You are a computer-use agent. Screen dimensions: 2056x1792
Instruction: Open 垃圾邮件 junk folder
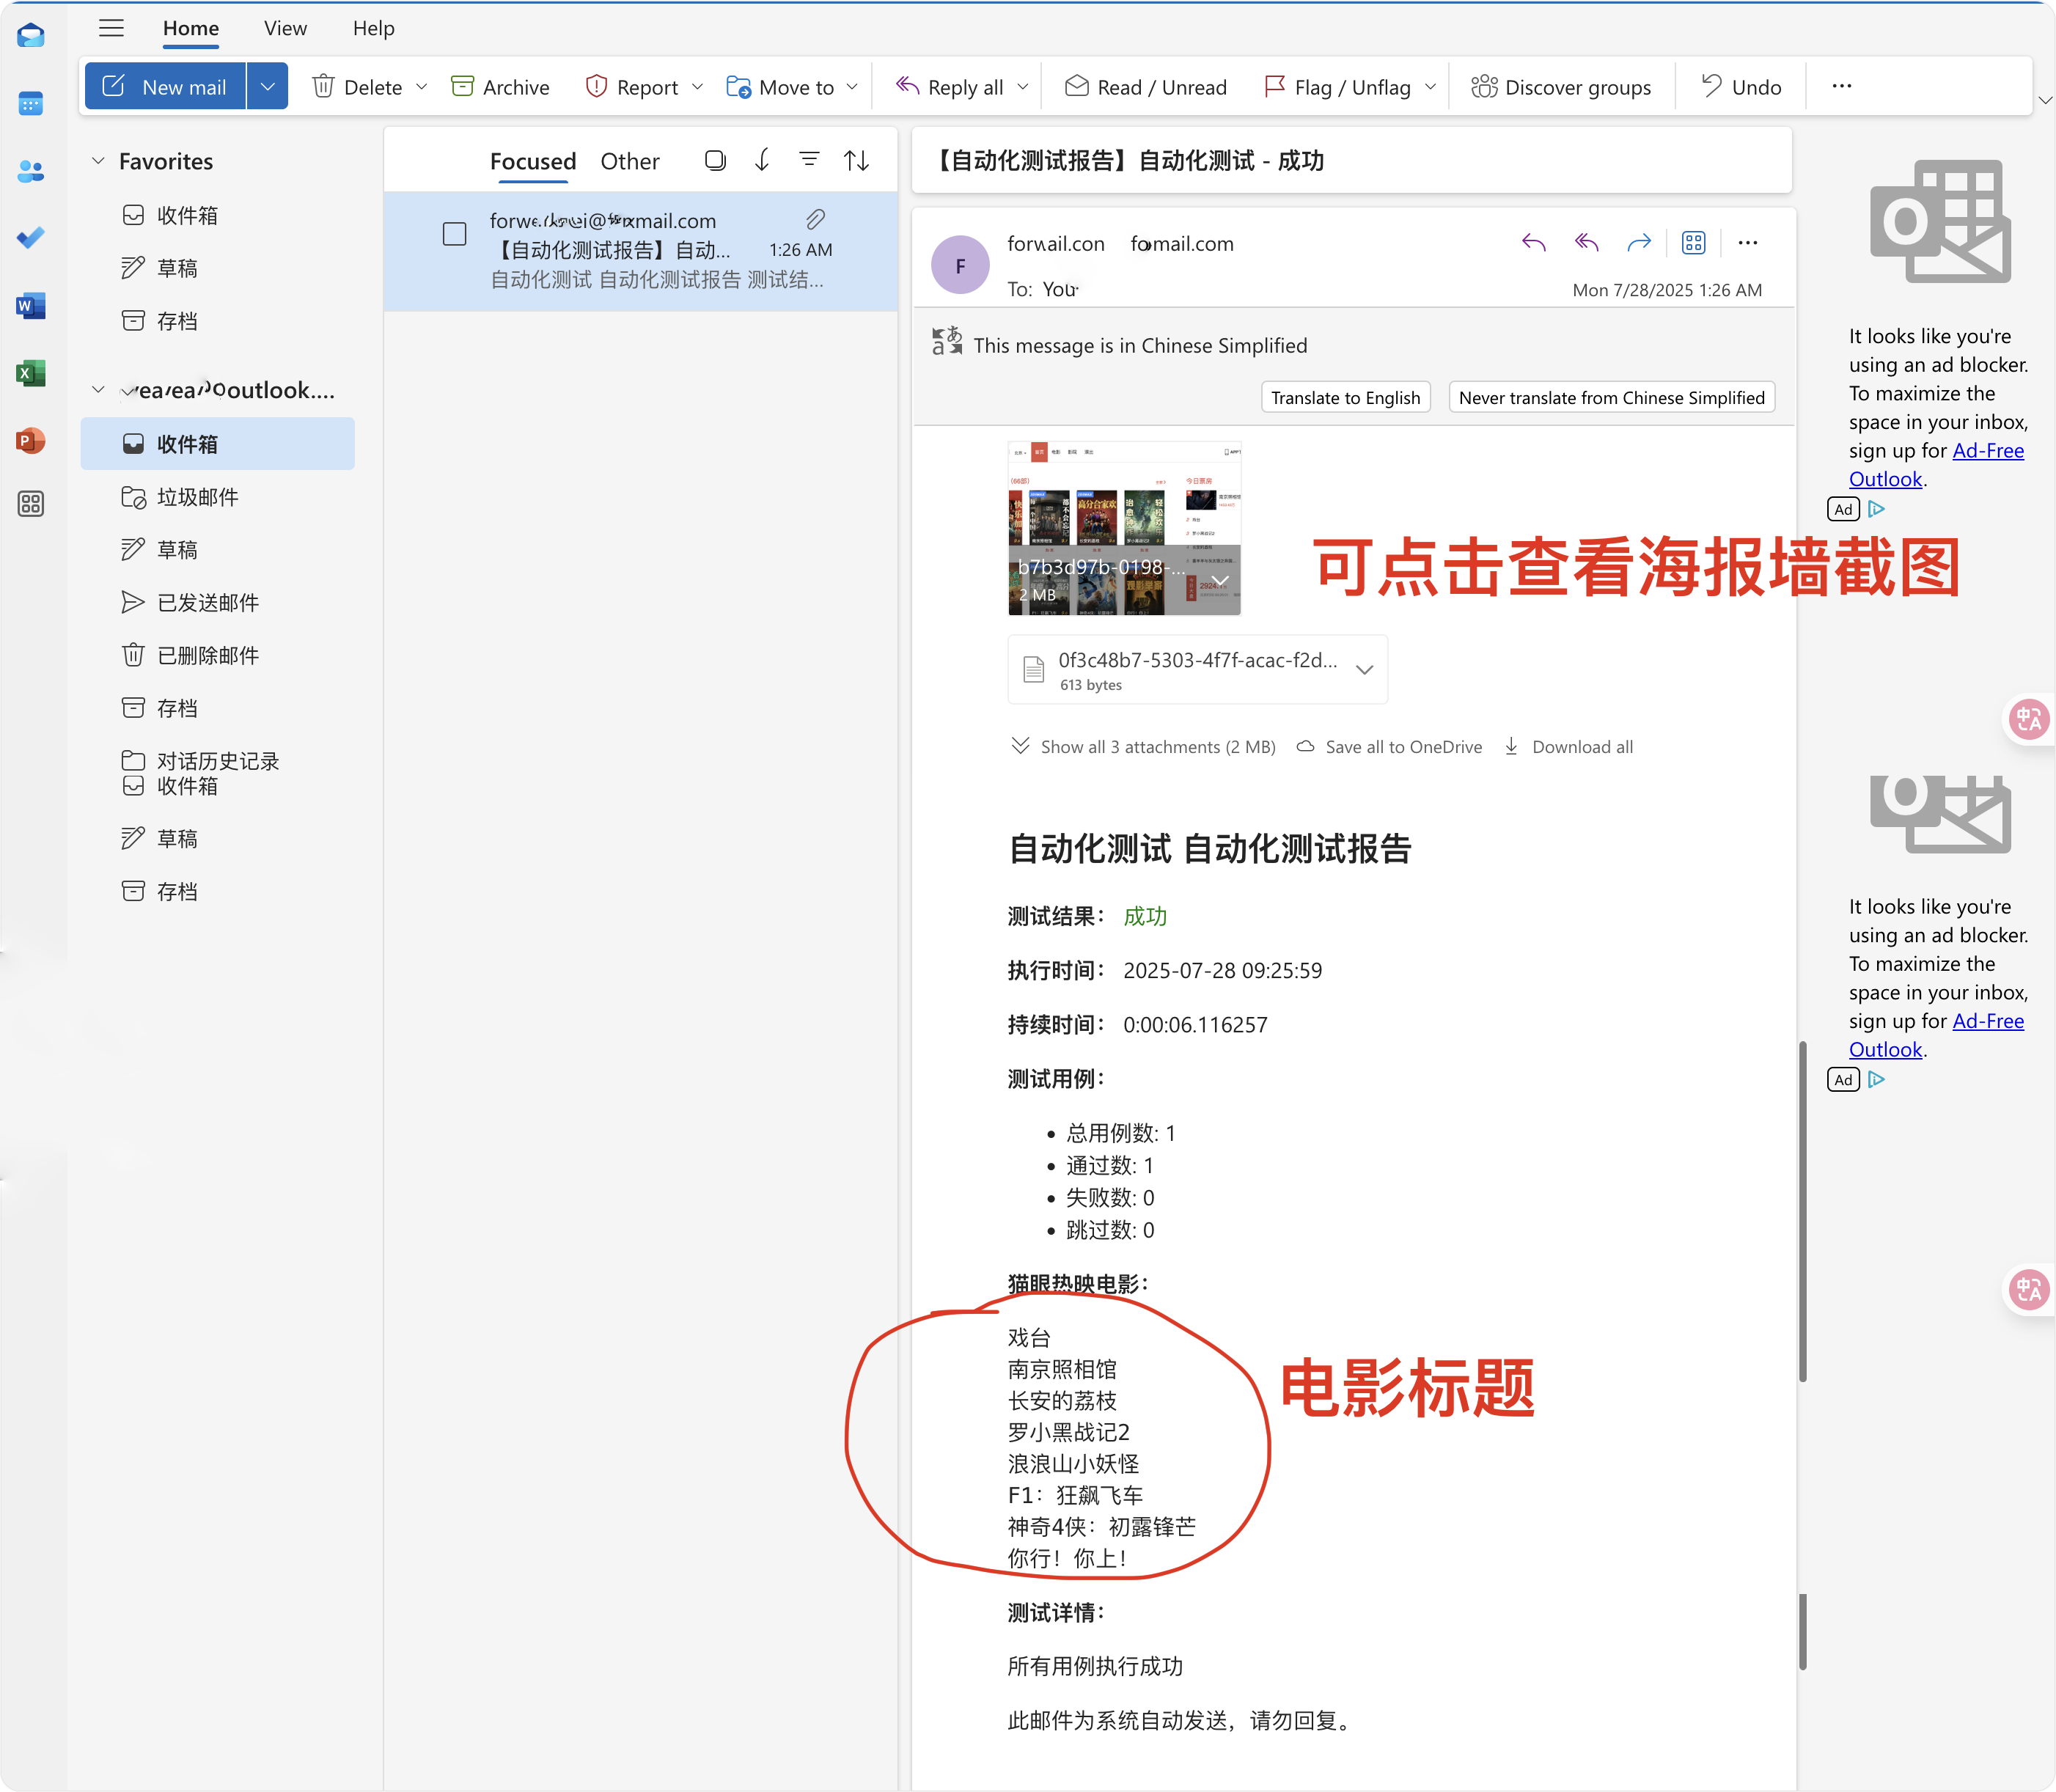pos(218,497)
